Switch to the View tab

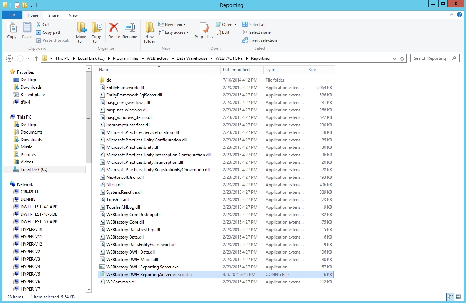pos(73,15)
